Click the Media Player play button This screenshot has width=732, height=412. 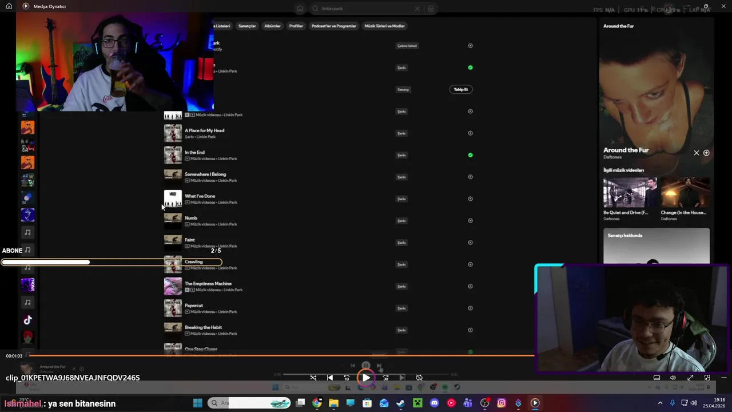pos(365,378)
